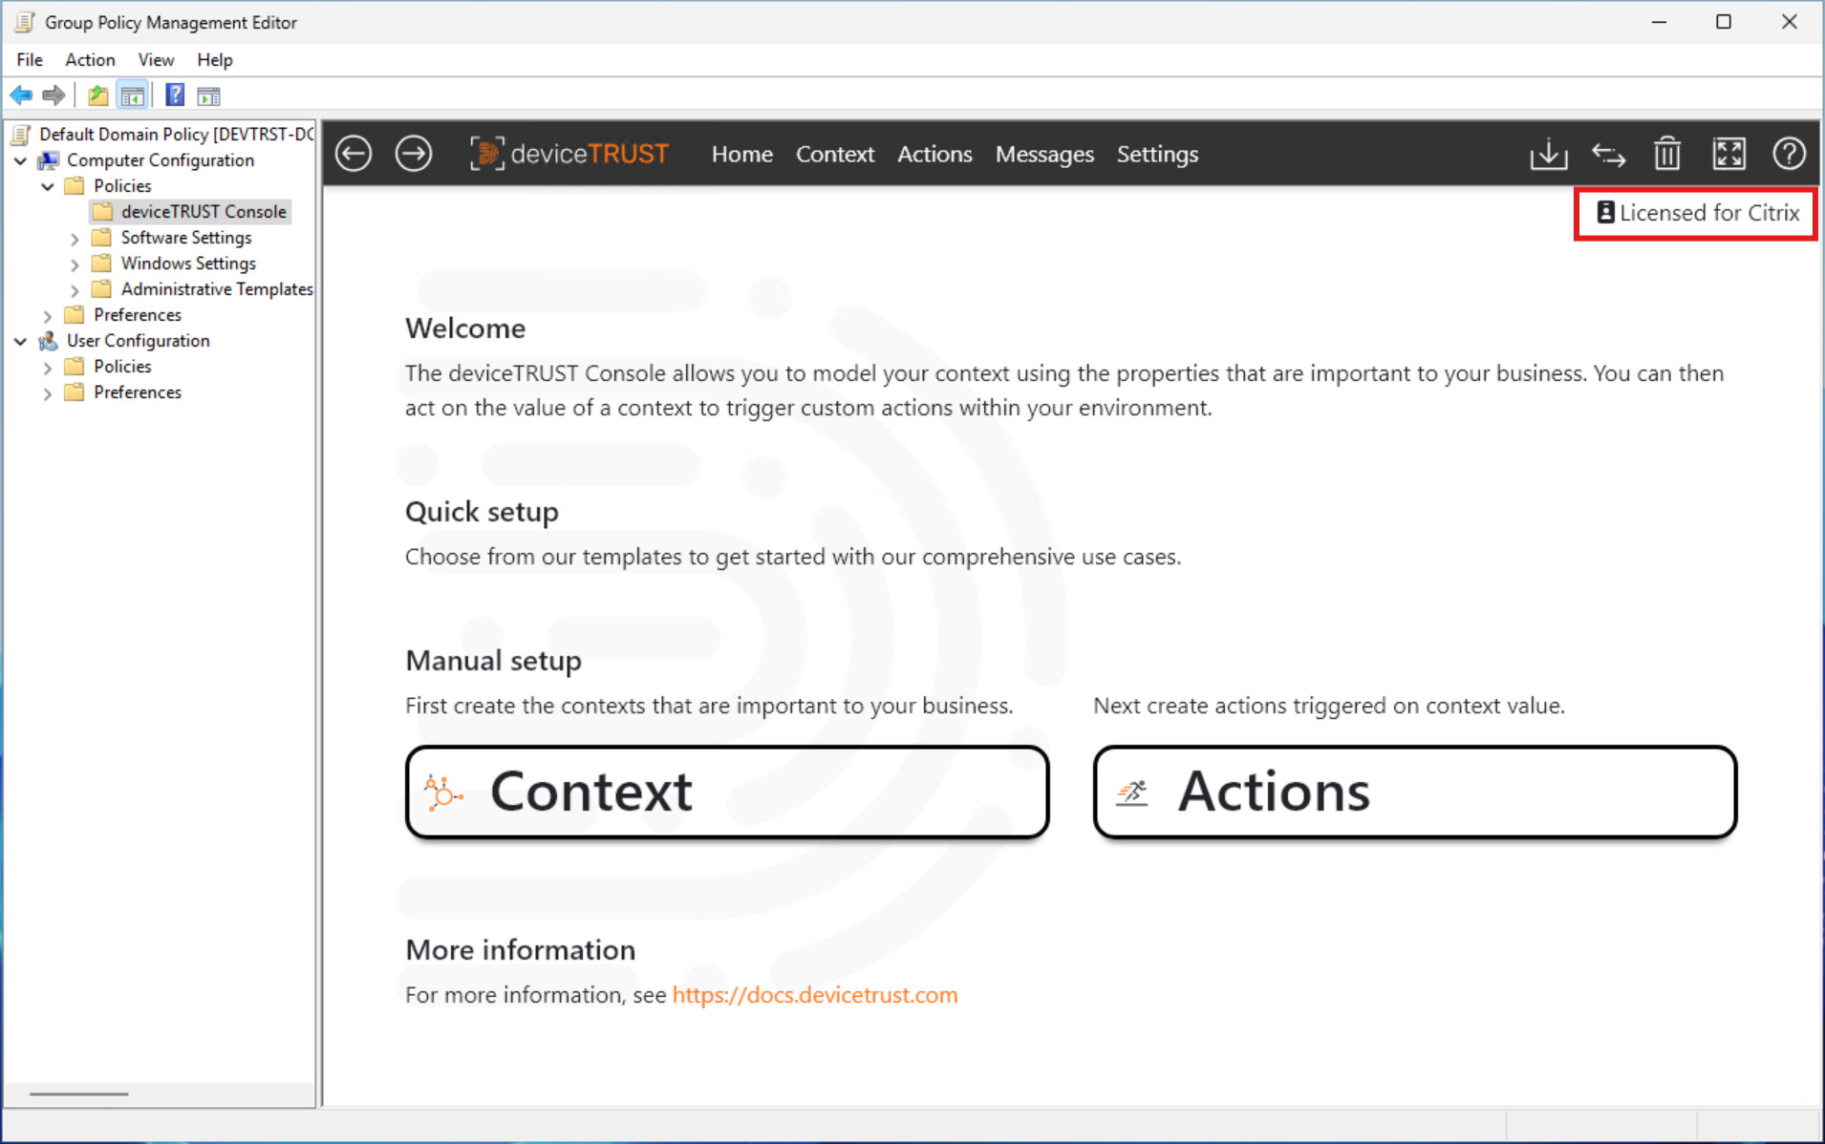Screen dimensions: 1825x1144
Task: Open help via question mark circle icon
Action: point(1789,154)
